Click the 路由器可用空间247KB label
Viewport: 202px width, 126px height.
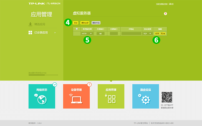pos(37,73)
